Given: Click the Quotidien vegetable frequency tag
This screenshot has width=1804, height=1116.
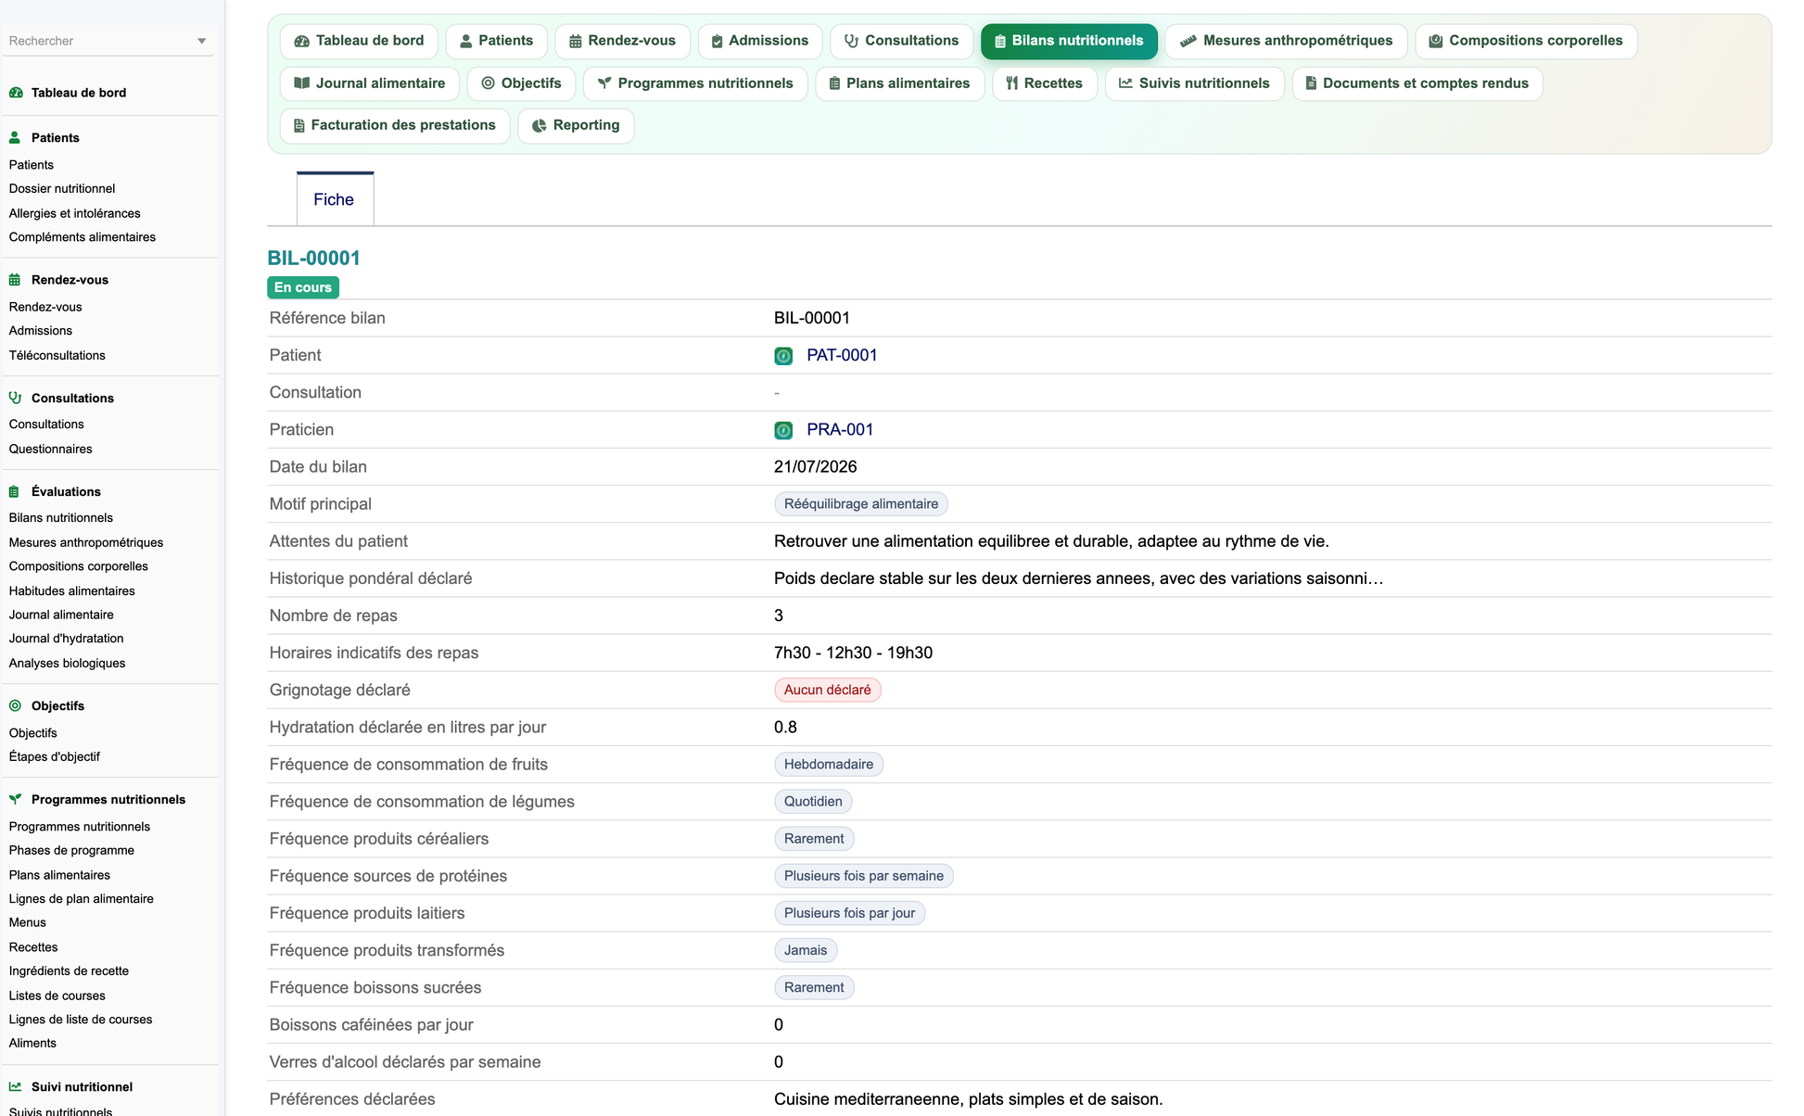Looking at the screenshot, I should (x=813, y=802).
